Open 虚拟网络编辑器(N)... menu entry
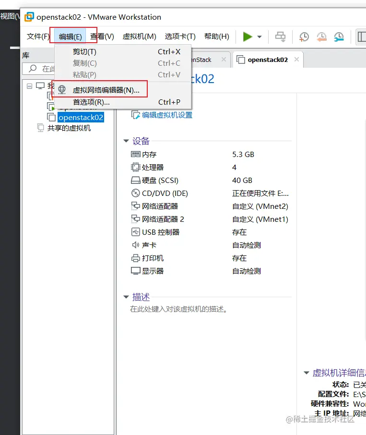This screenshot has width=366, height=435. pos(123,90)
